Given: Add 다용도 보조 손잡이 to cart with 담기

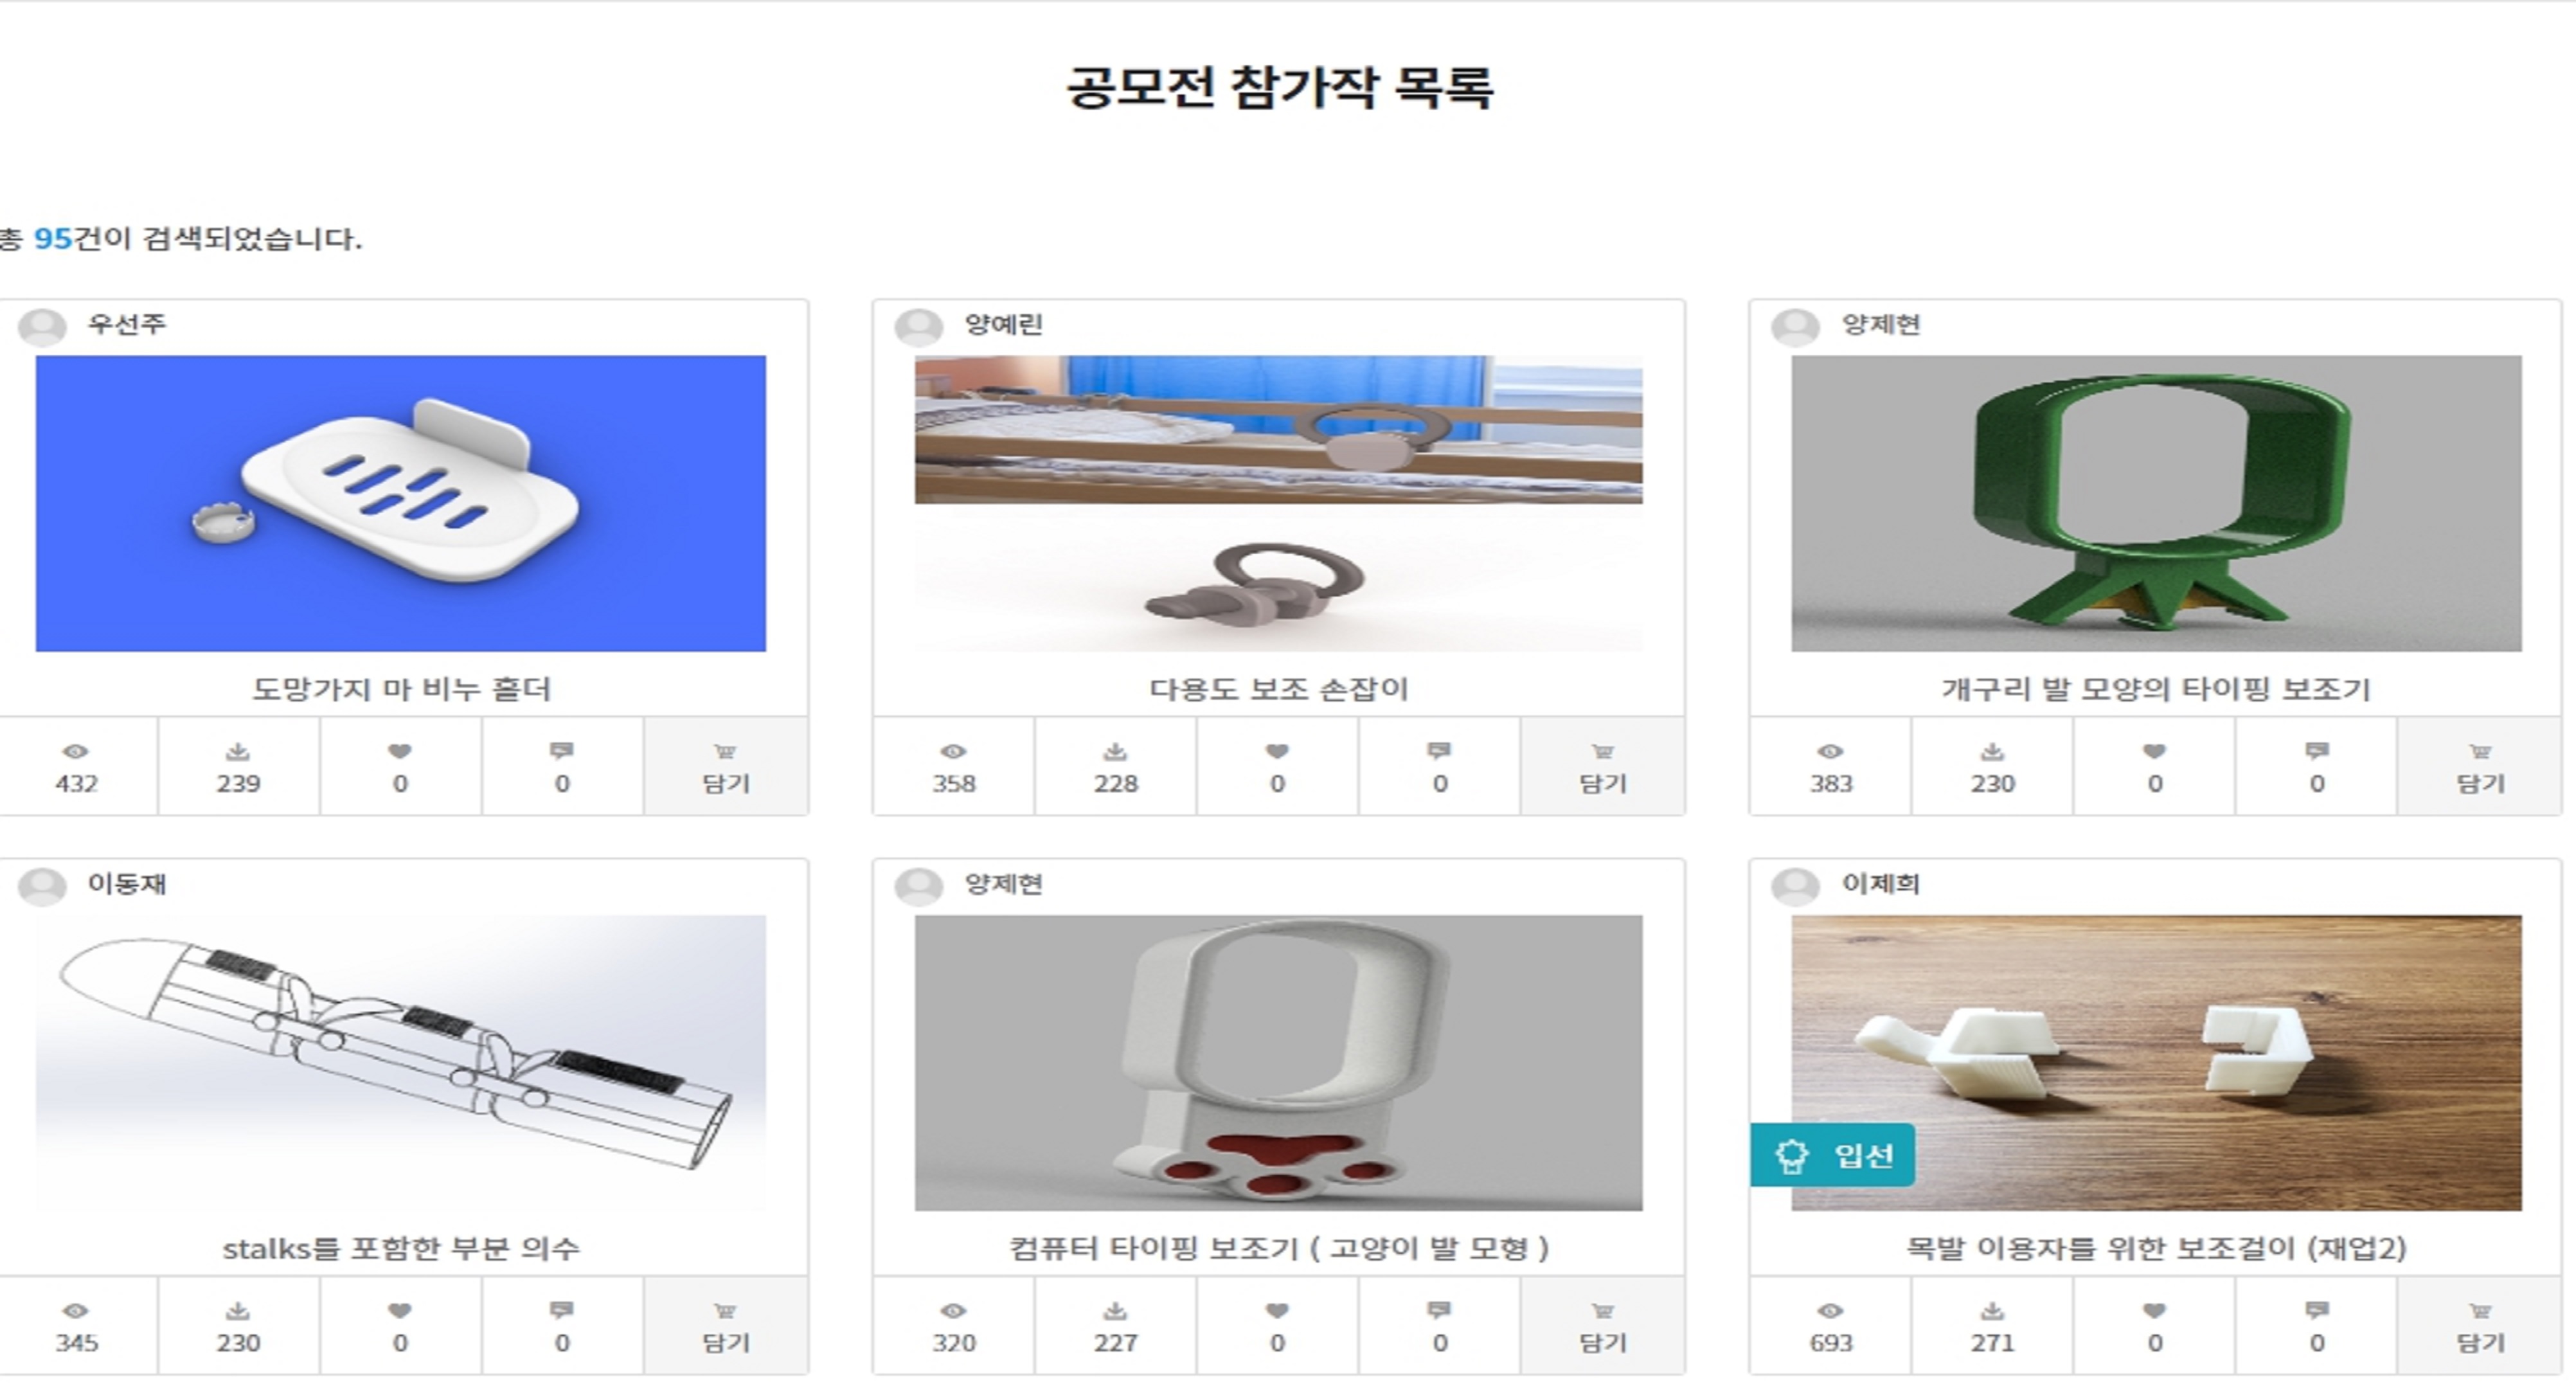Looking at the screenshot, I should (x=1603, y=766).
